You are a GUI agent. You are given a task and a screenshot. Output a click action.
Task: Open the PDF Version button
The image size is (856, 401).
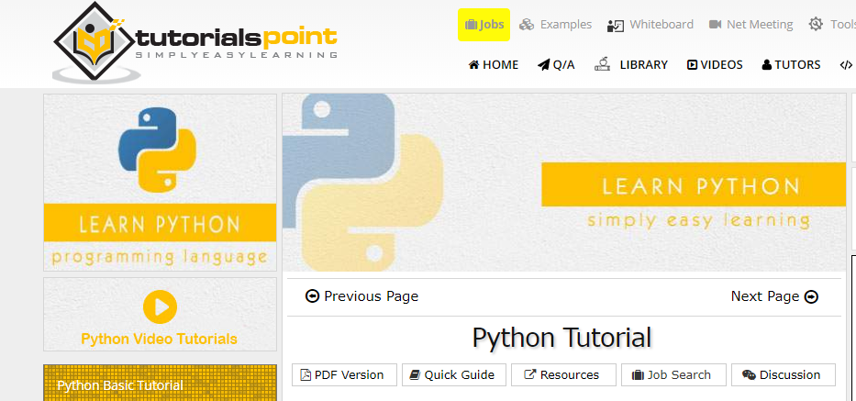pos(344,374)
